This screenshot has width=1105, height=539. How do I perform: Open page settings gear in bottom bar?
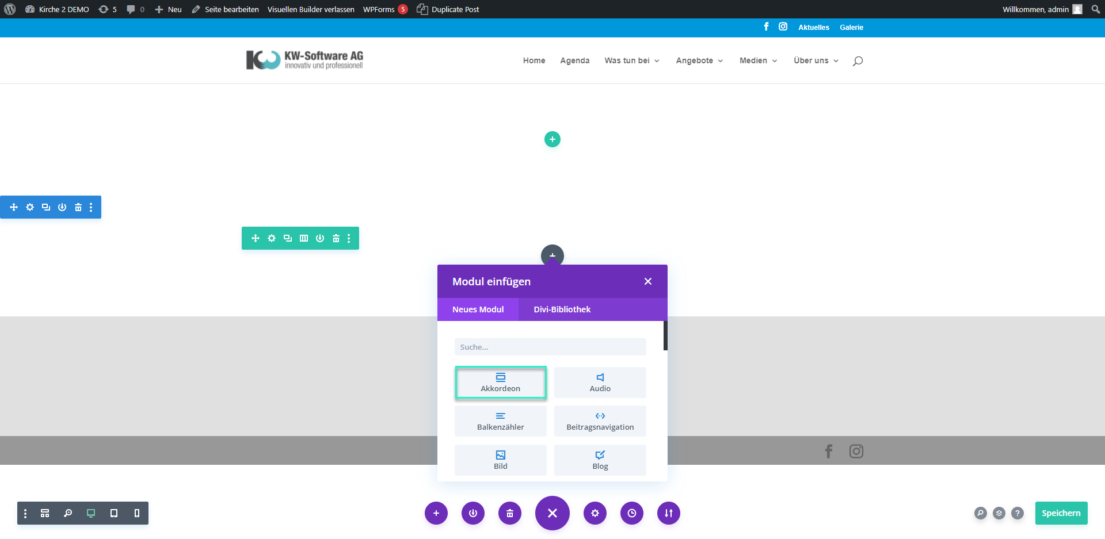click(x=595, y=513)
